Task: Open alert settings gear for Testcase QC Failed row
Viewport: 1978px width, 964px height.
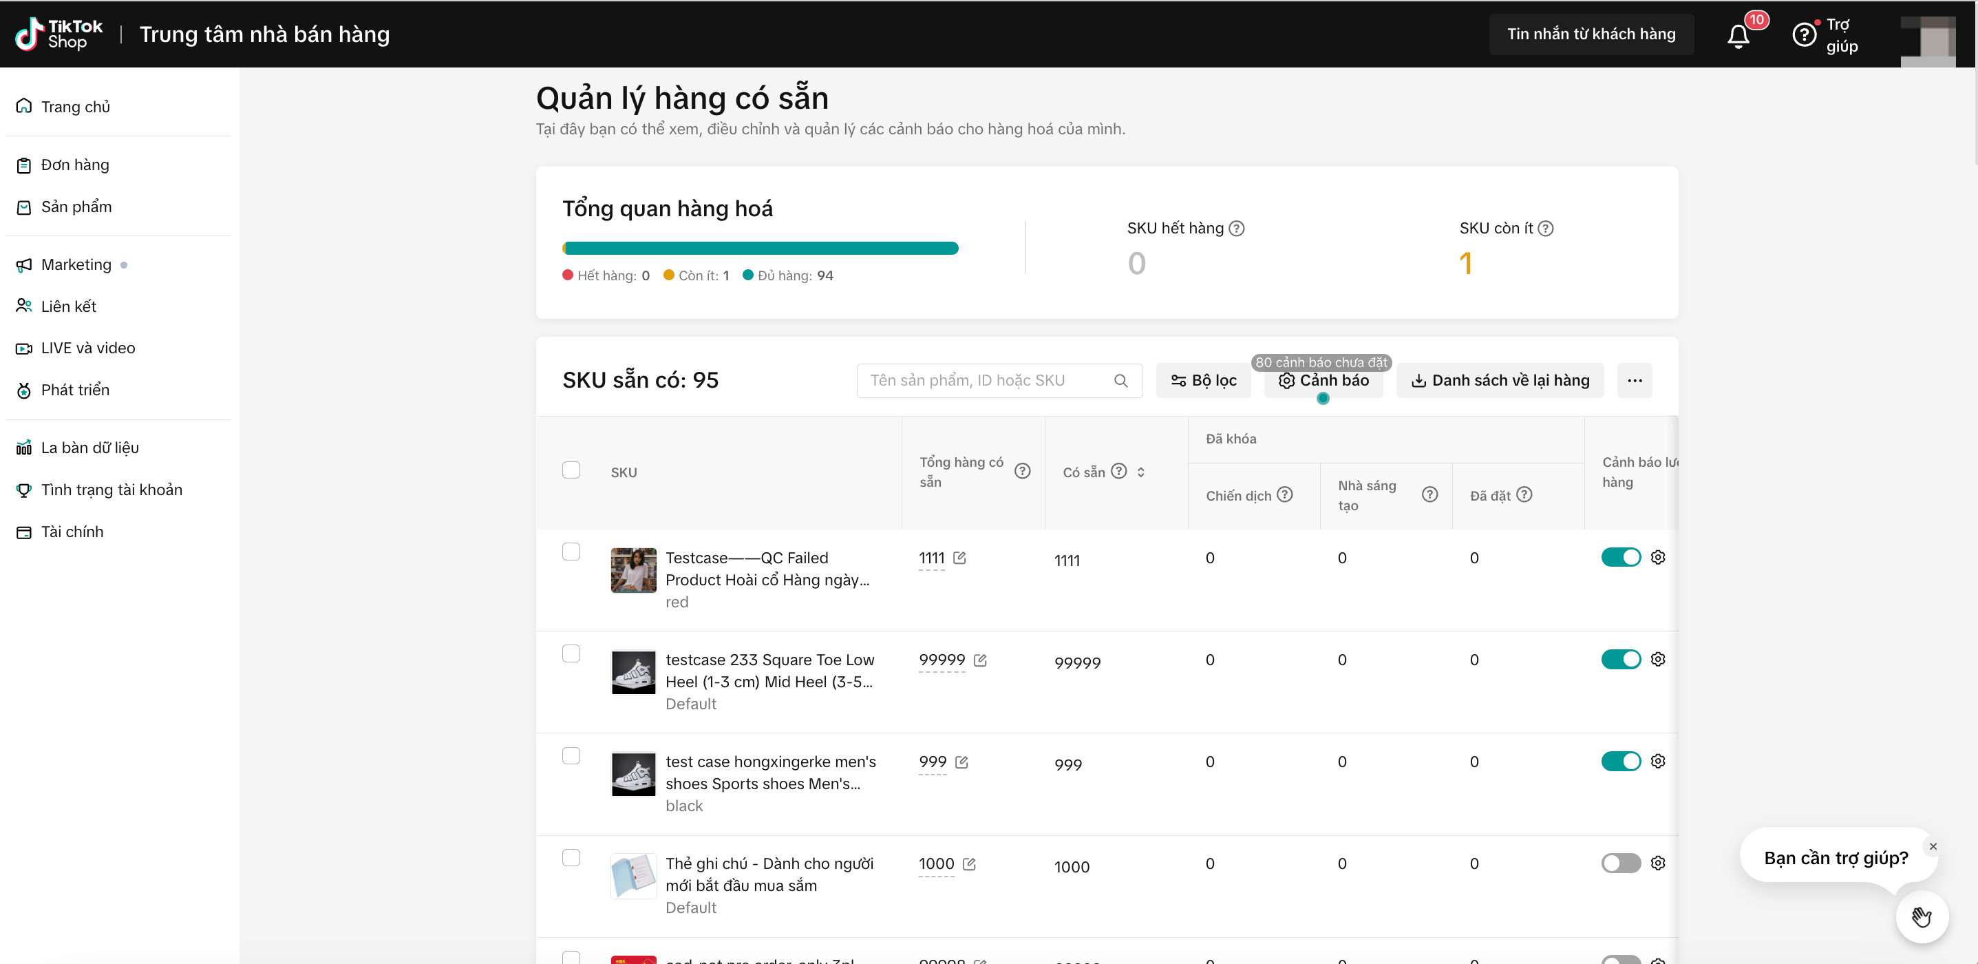Action: pos(1658,558)
